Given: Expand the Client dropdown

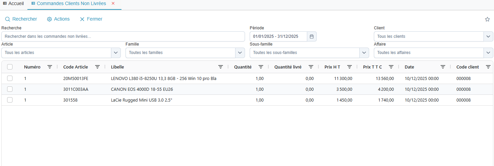Looking at the screenshot, I should click(488, 36).
